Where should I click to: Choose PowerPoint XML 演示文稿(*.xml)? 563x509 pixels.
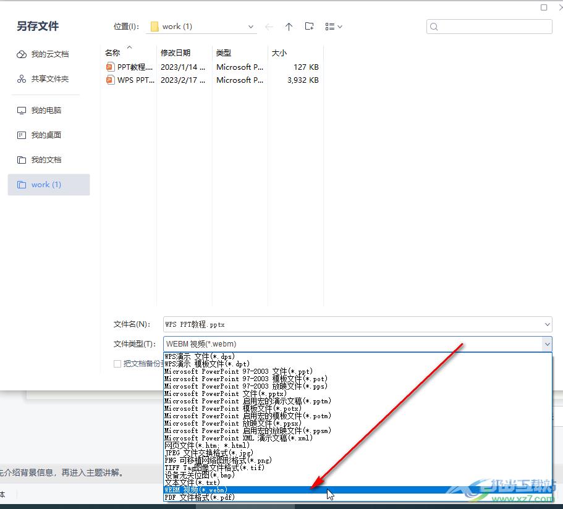click(x=358, y=439)
